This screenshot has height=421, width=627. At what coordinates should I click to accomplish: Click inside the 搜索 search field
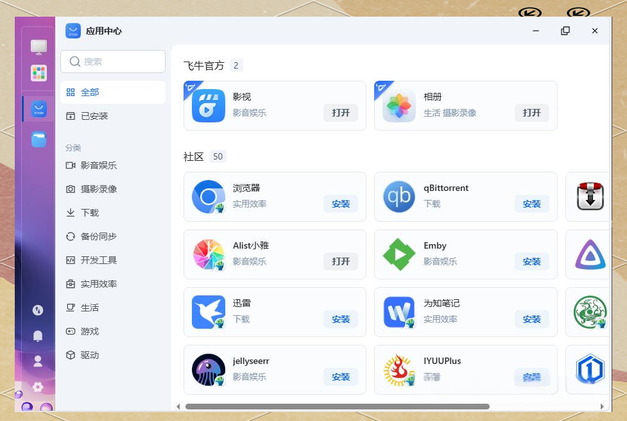pos(113,62)
